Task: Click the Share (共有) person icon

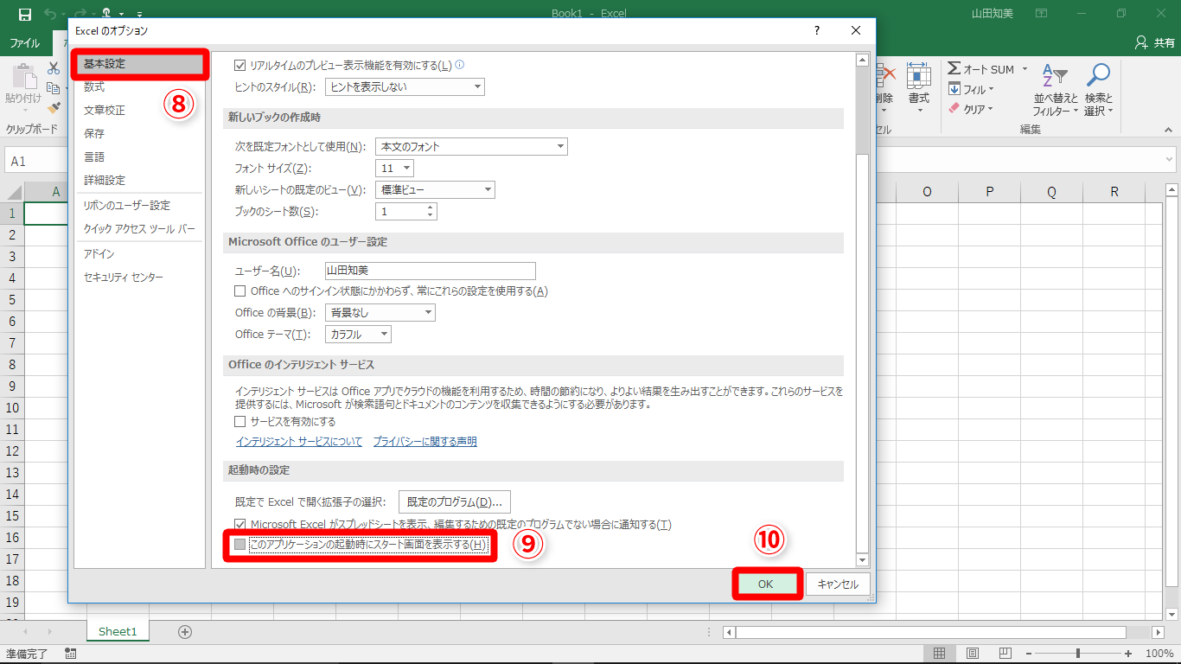Action: point(1142,42)
